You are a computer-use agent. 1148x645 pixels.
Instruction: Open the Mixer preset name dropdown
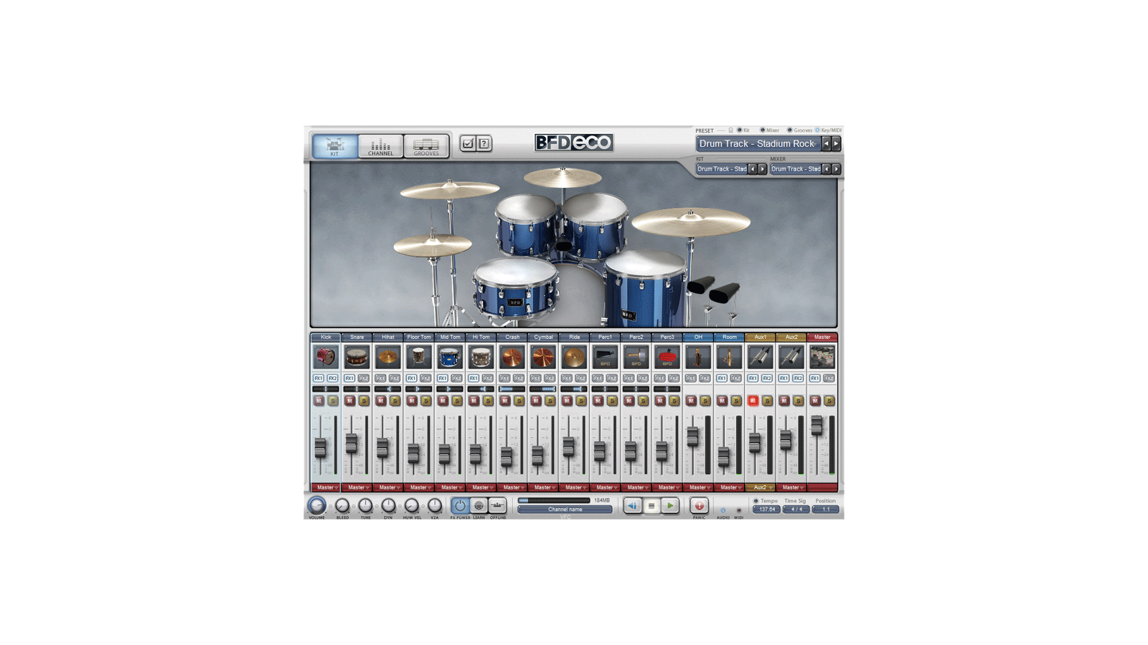tap(796, 169)
